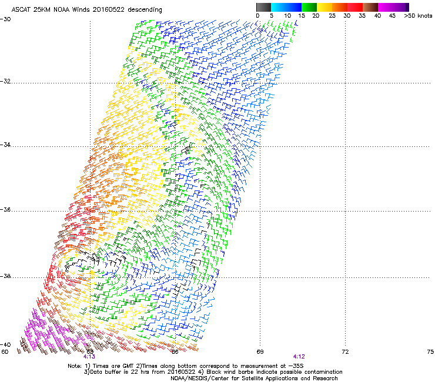The height and width of the screenshot is (382, 435).
Task: Click the 'Times are GMT' note line
Action: (186, 366)
